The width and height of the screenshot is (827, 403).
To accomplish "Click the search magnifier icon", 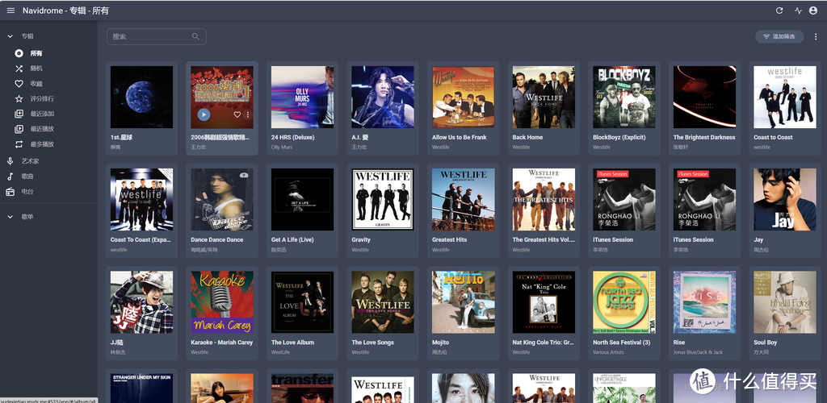I will pos(195,36).
